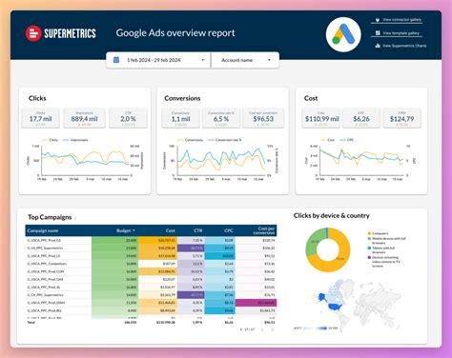Screen dimensions: 452x358
Task: Toggle Clicks series in Clicks chart legend
Action: point(50,140)
